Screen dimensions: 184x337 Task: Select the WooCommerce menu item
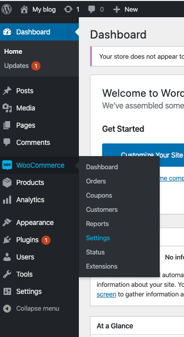click(40, 165)
